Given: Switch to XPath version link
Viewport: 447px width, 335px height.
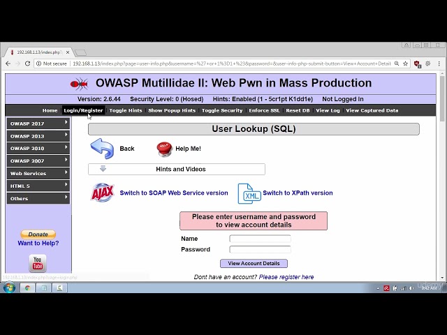Looking at the screenshot, I should click(x=298, y=193).
